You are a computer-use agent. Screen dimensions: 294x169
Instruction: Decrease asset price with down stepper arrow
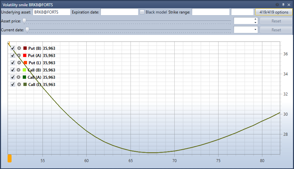pos(255,22)
